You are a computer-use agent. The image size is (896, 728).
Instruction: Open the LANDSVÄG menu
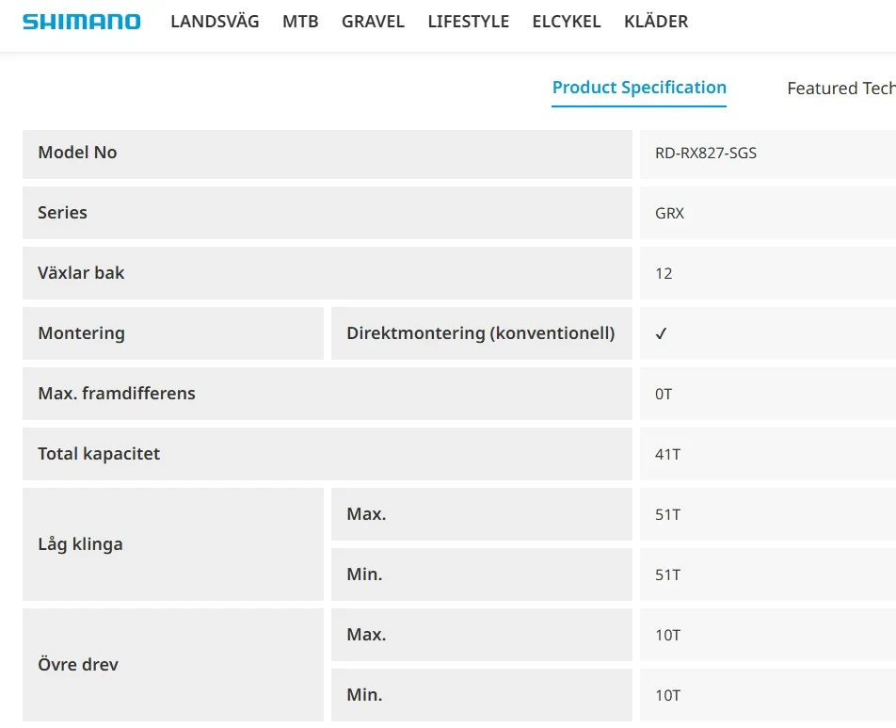pyautogui.click(x=215, y=22)
